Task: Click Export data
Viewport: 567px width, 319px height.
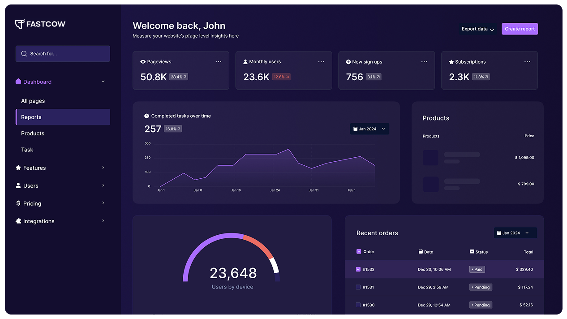Action: (477, 29)
